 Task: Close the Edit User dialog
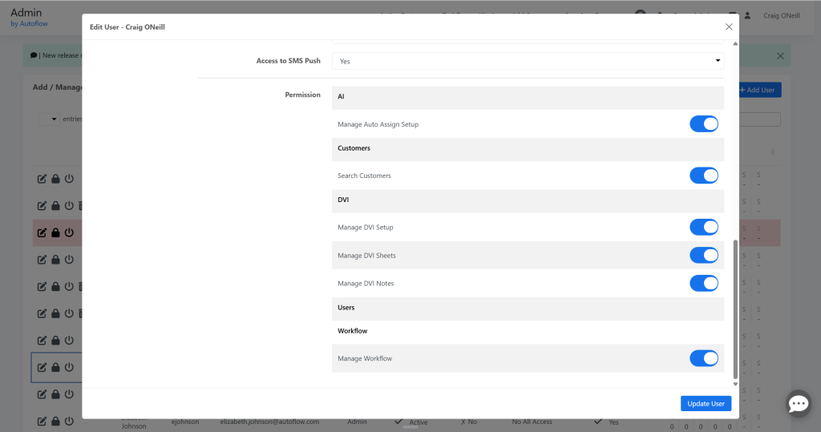tap(729, 26)
